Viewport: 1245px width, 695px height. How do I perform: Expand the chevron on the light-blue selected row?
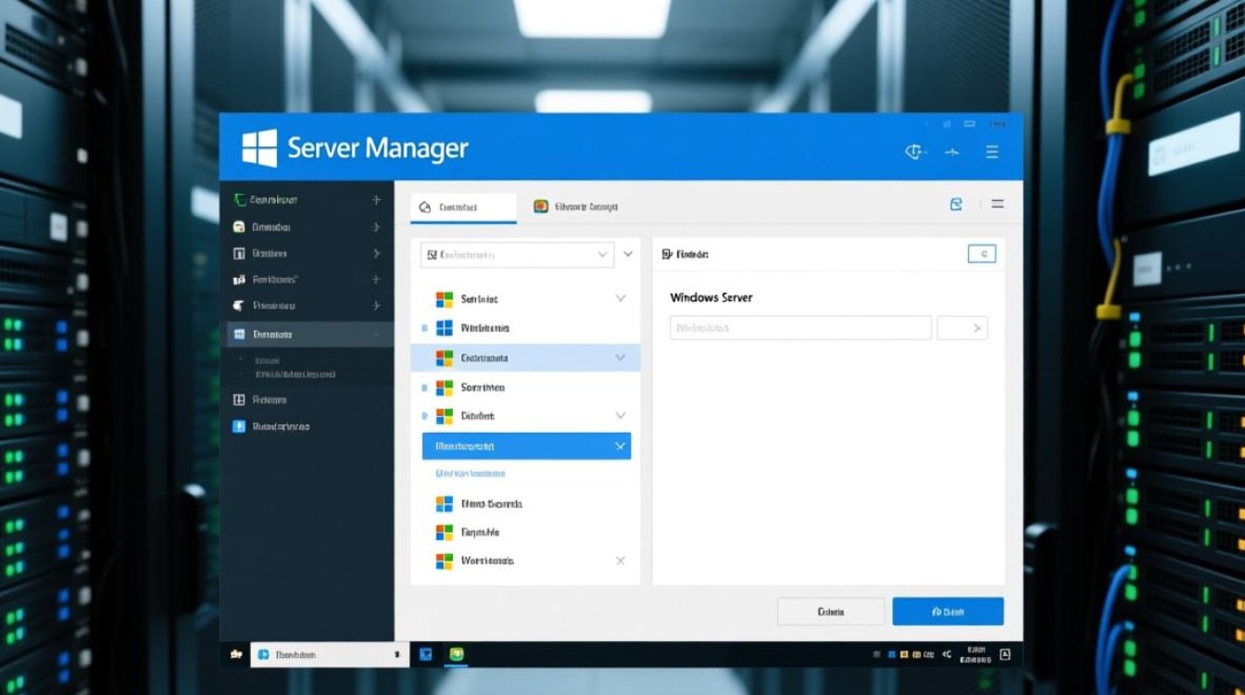click(x=620, y=358)
